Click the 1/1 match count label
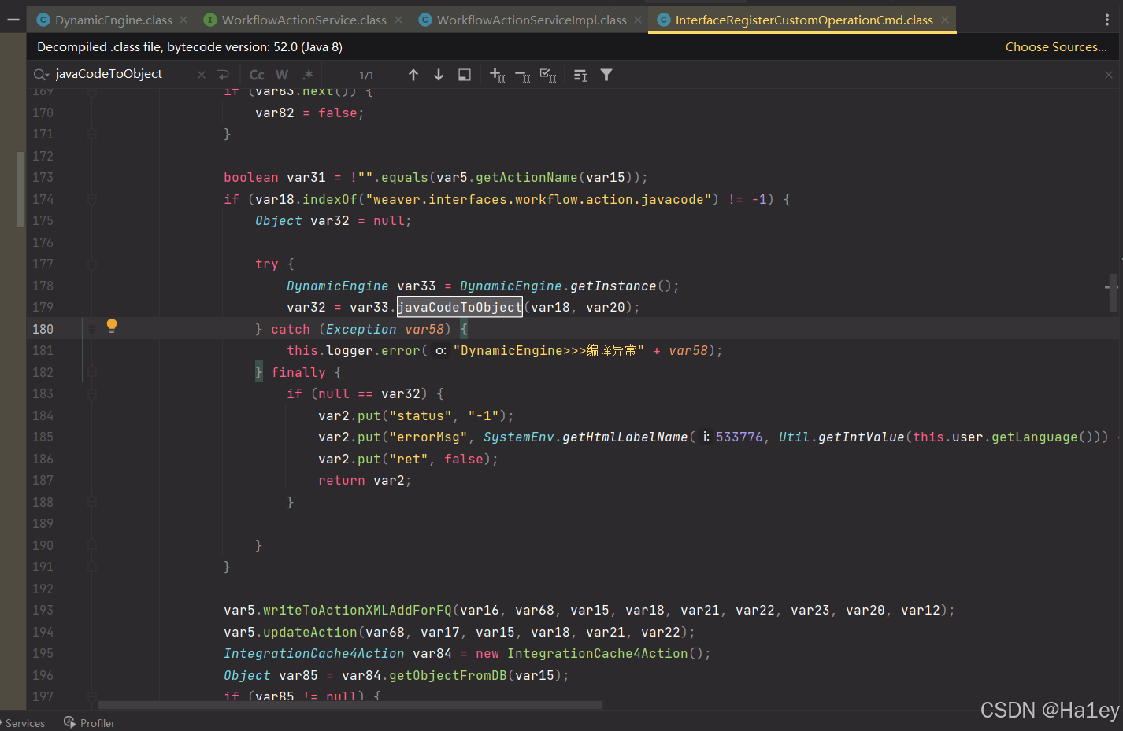 coord(366,76)
